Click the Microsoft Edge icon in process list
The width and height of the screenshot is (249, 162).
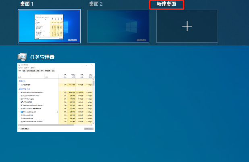(x=21, y=112)
